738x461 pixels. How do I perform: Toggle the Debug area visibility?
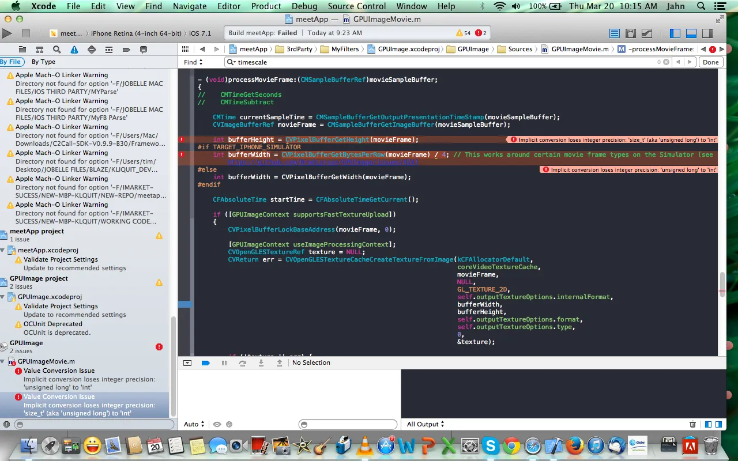point(691,33)
